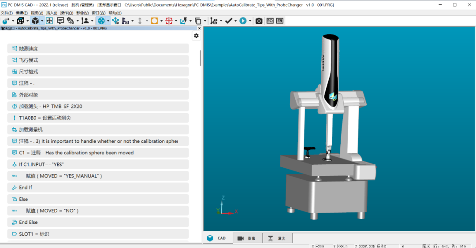Expand dropdown next to checkmark icon
The height and width of the screenshot is (248, 476).
click(x=235, y=21)
